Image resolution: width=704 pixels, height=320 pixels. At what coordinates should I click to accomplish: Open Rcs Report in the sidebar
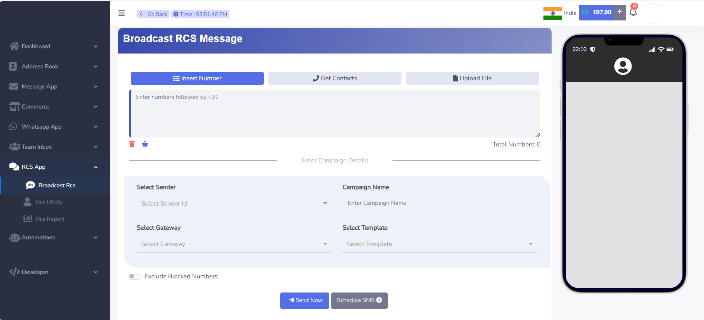[50, 219]
